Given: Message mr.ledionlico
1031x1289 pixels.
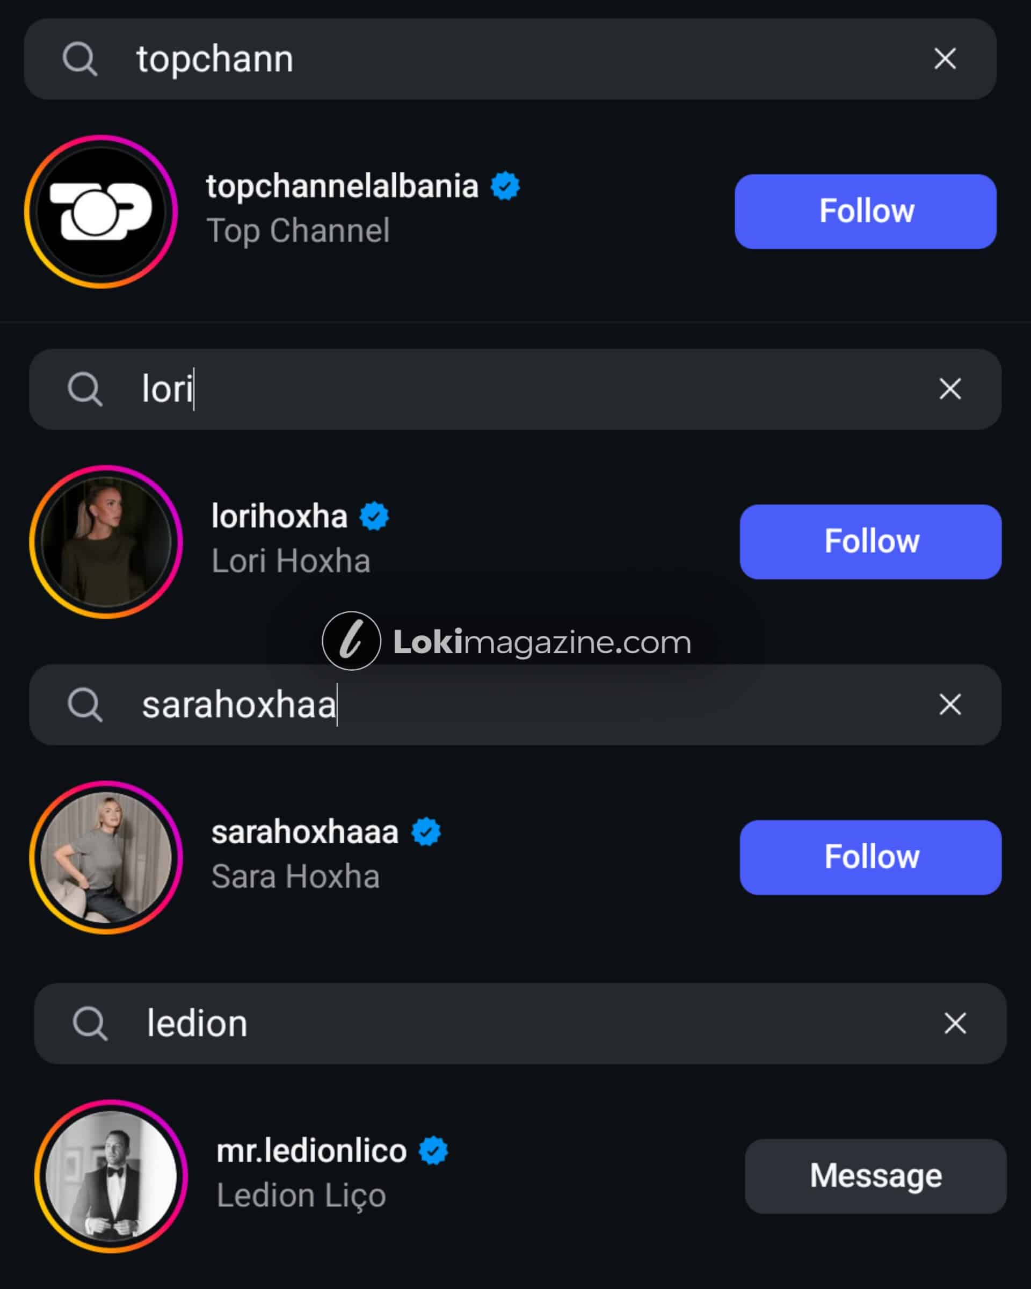Looking at the screenshot, I should click(x=875, y=1175).
